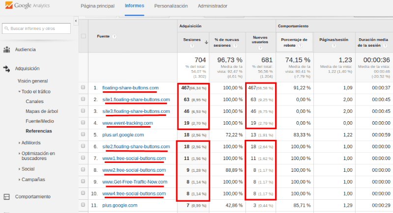
Task: Click the Sesiones sort descending arrow
Action: point(206,42)
